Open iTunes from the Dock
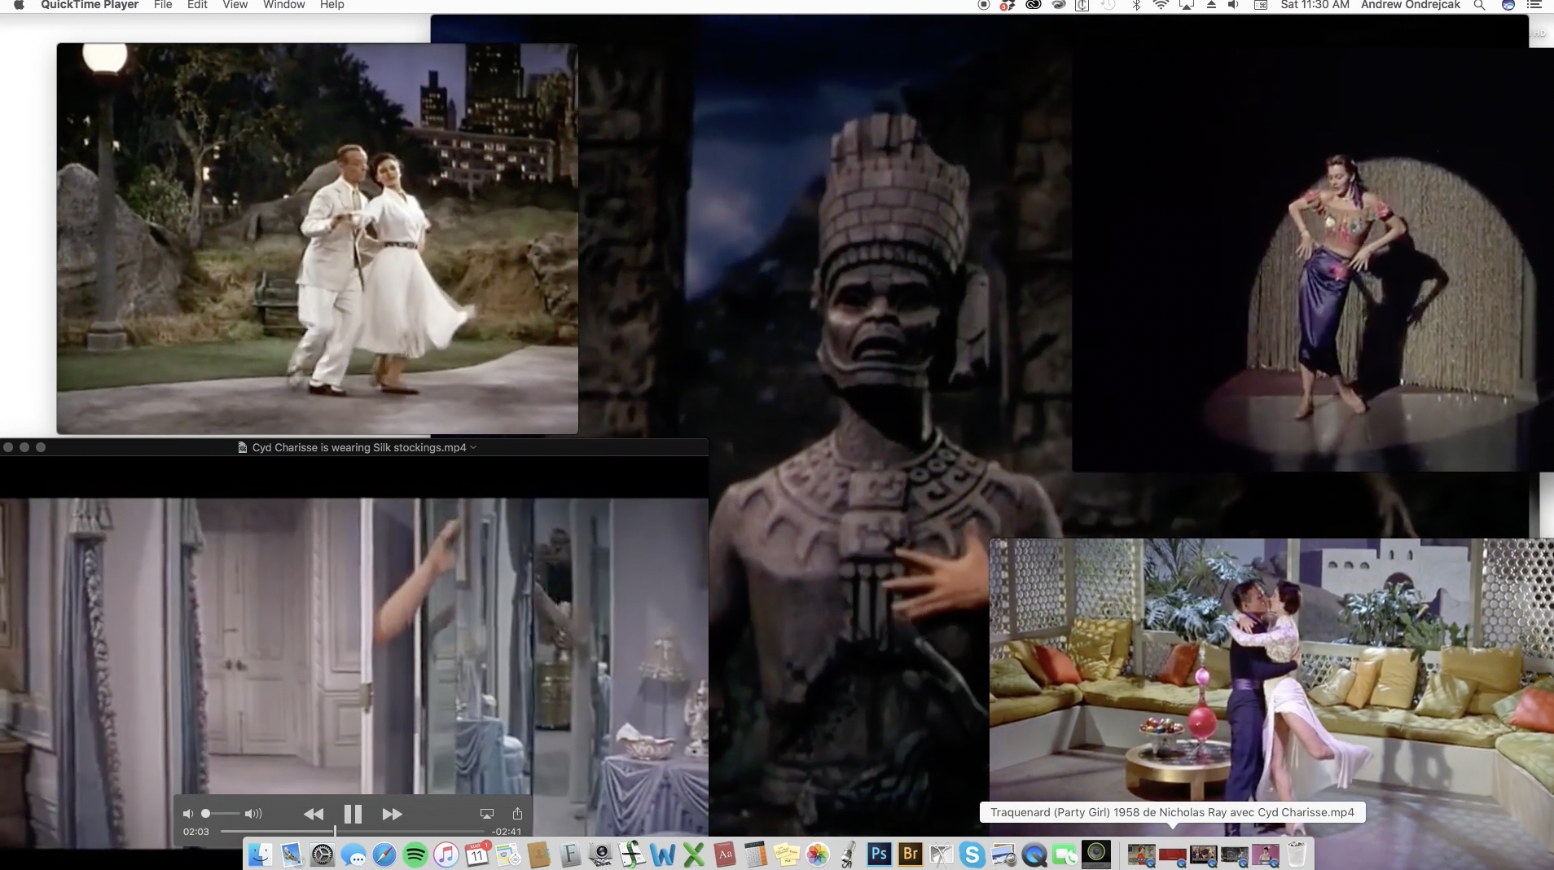 tap(446, 855)
